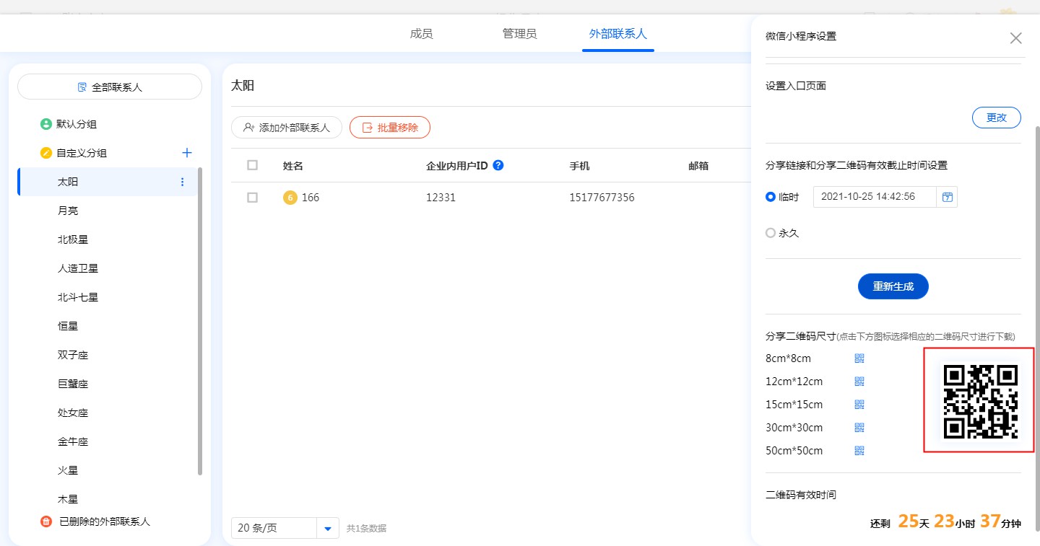
Task: Check the select-all checkbox in table header
Action: tap(252, 165)
